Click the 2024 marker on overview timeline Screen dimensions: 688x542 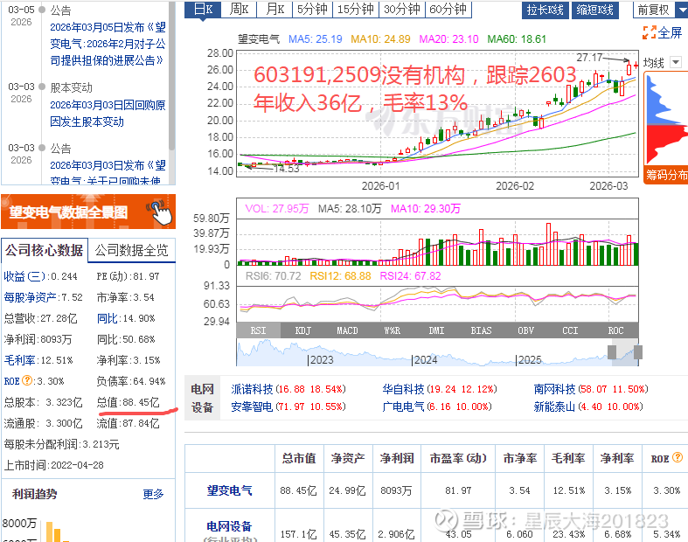tap(426, 360)
